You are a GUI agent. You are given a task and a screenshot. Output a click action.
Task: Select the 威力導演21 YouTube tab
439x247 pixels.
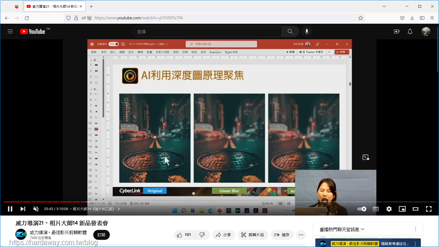click(55, 6)
